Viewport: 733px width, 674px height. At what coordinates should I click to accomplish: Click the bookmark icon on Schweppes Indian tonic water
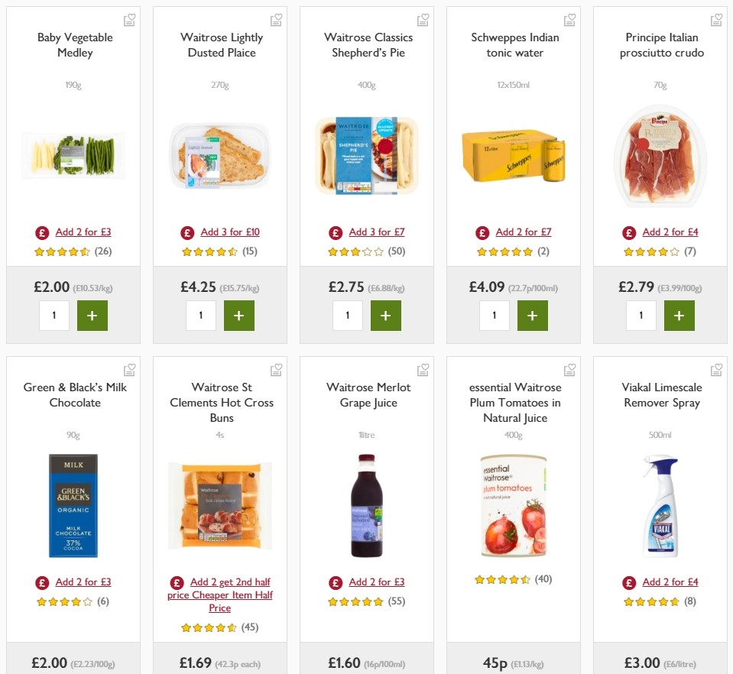569,19
